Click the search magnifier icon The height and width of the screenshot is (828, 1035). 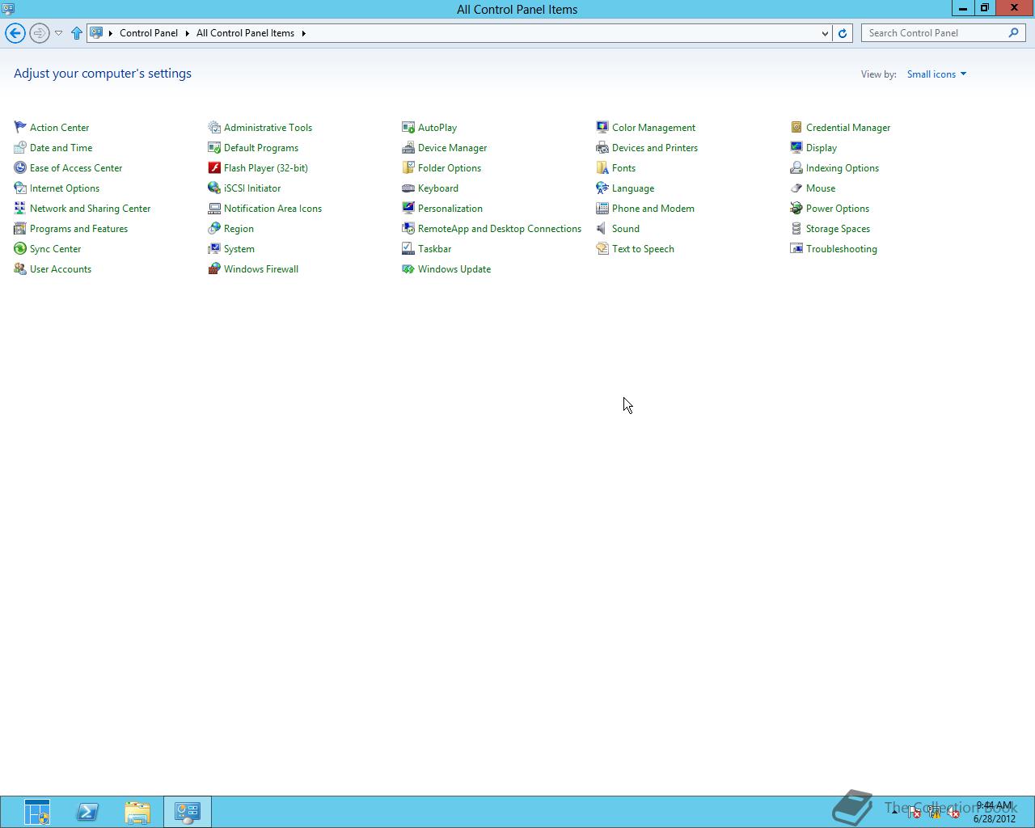click(1013, 33)
